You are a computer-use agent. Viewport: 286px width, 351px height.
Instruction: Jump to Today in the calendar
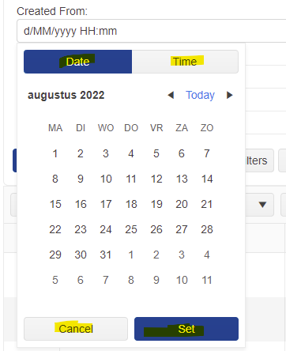coord(200,95)
